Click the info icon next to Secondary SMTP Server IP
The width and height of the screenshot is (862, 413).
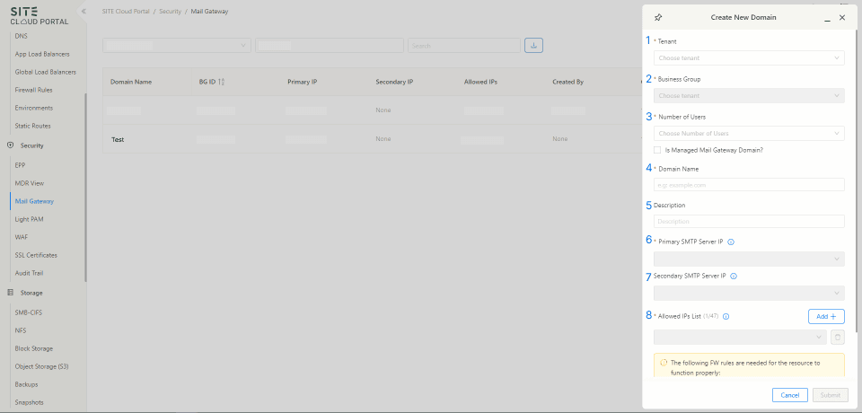[734, 276]
